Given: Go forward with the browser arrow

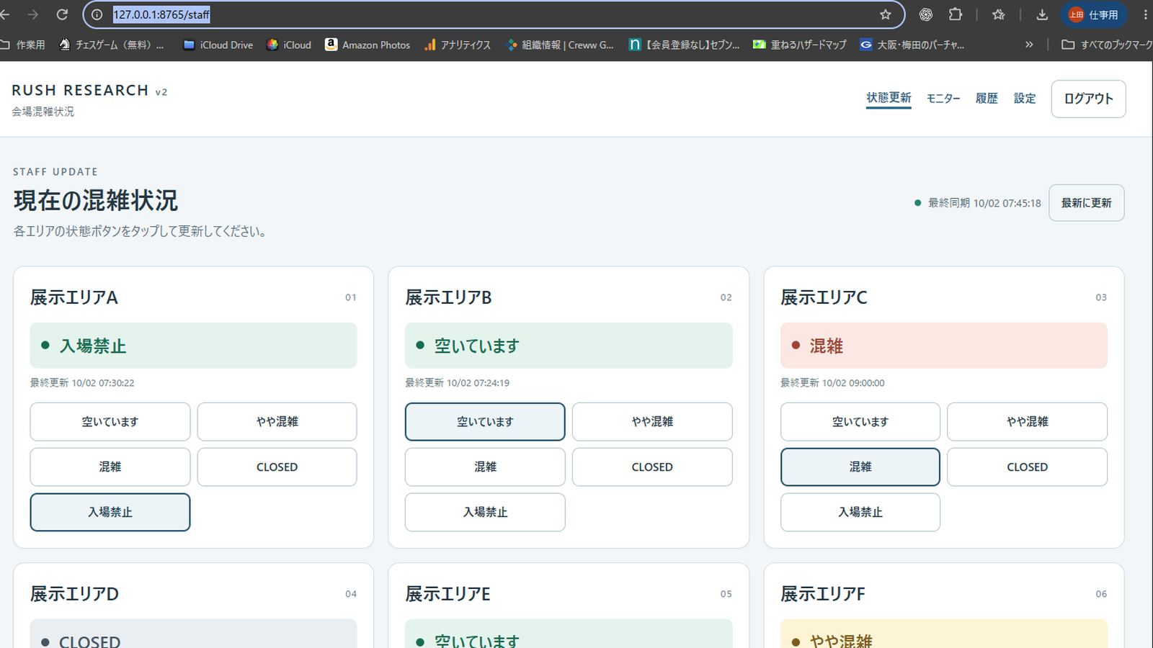Looking at the screenshot, I should (x=33, y=14).
